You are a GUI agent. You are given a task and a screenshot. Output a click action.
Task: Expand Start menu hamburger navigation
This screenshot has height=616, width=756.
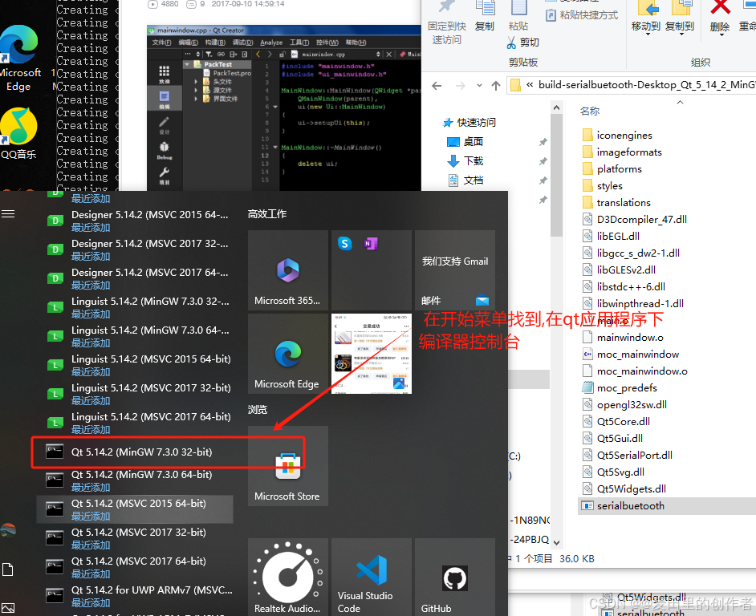(x=8, y=214)
